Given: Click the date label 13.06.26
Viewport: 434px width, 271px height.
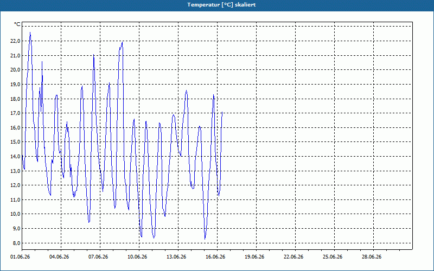Looking at the screenshot, I should click(x=176, y=257).
